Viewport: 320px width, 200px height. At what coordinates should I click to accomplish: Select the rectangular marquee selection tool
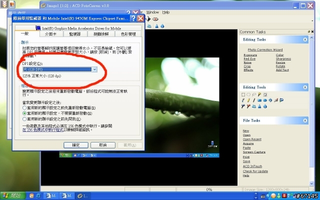[x=243, y=94]
